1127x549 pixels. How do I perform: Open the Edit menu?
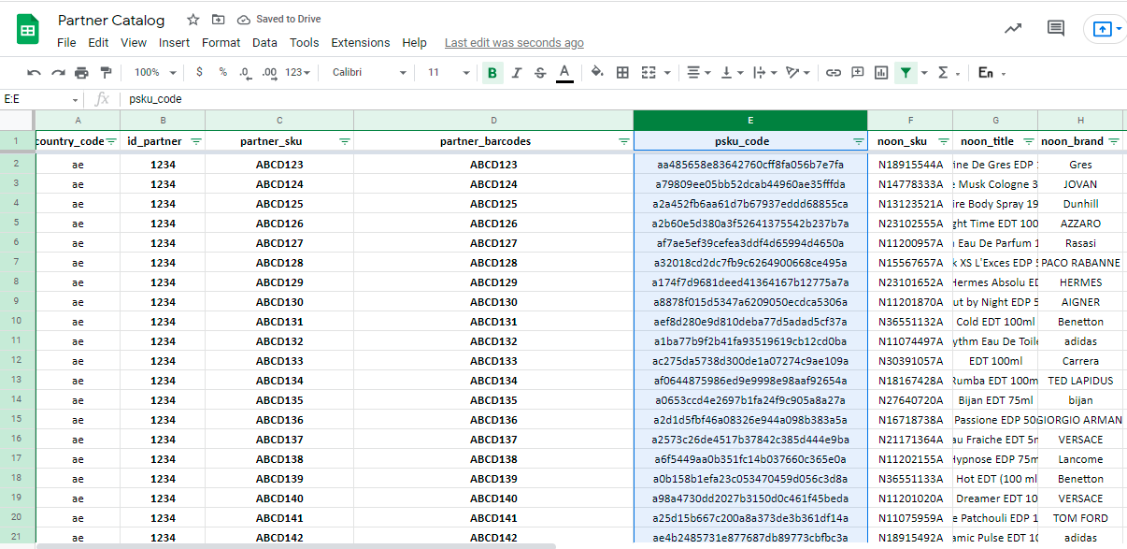[x=98, y=43]
